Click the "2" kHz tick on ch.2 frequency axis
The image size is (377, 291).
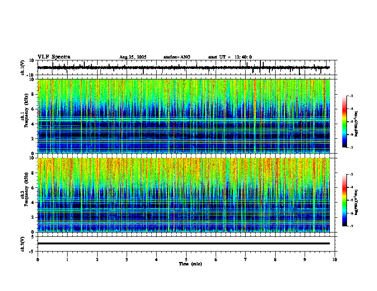coord(33,217)
